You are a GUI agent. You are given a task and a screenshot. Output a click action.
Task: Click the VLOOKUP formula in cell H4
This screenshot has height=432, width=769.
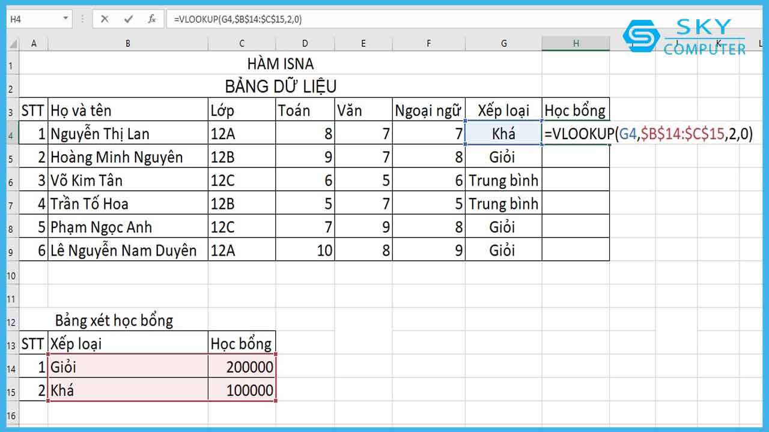(x=648, y=133)
